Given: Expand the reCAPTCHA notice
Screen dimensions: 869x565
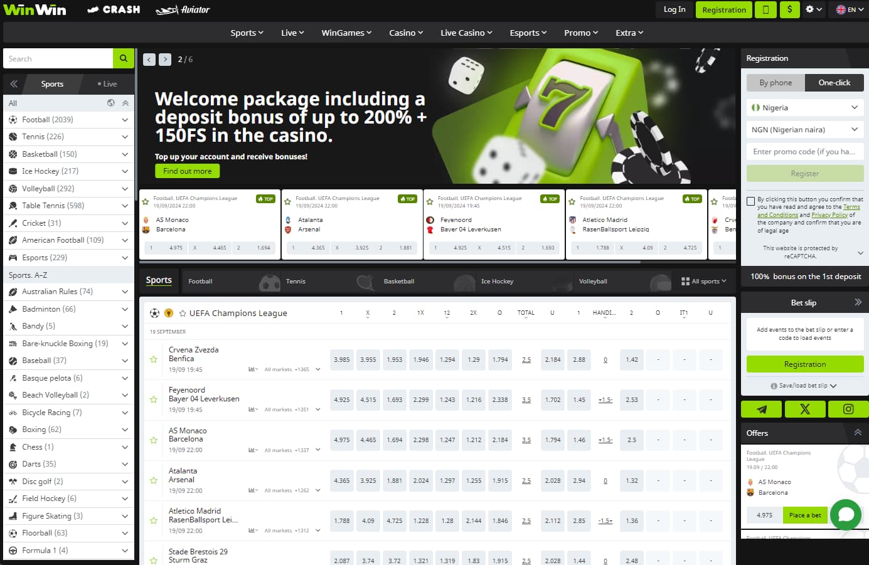Looking at the screenshot, I should pyautogui.click(x=860, y=253).
